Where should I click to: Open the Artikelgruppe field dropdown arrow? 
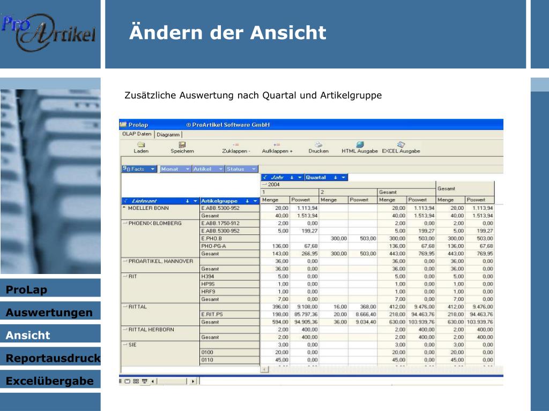pos(255,201)
